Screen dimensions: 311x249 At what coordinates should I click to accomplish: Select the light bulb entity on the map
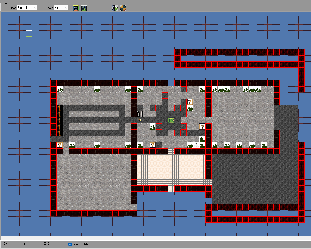coord(140,120)
